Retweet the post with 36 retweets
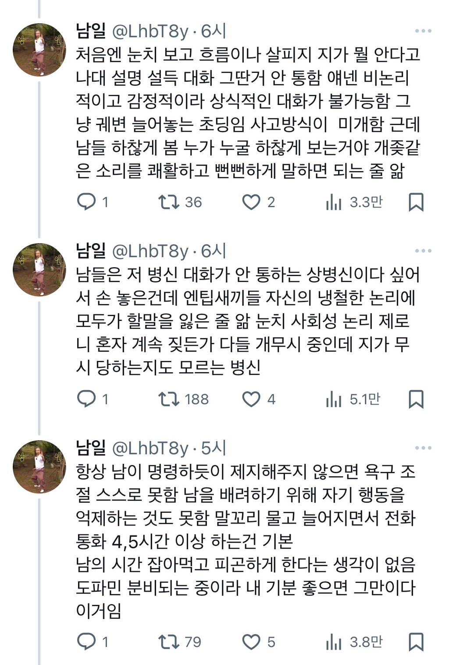The image size is (449, 665). [x=169, y=202]
